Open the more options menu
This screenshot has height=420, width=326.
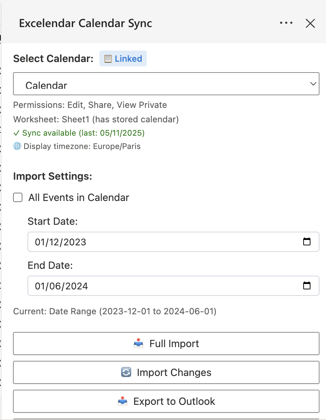coord(286,23)
